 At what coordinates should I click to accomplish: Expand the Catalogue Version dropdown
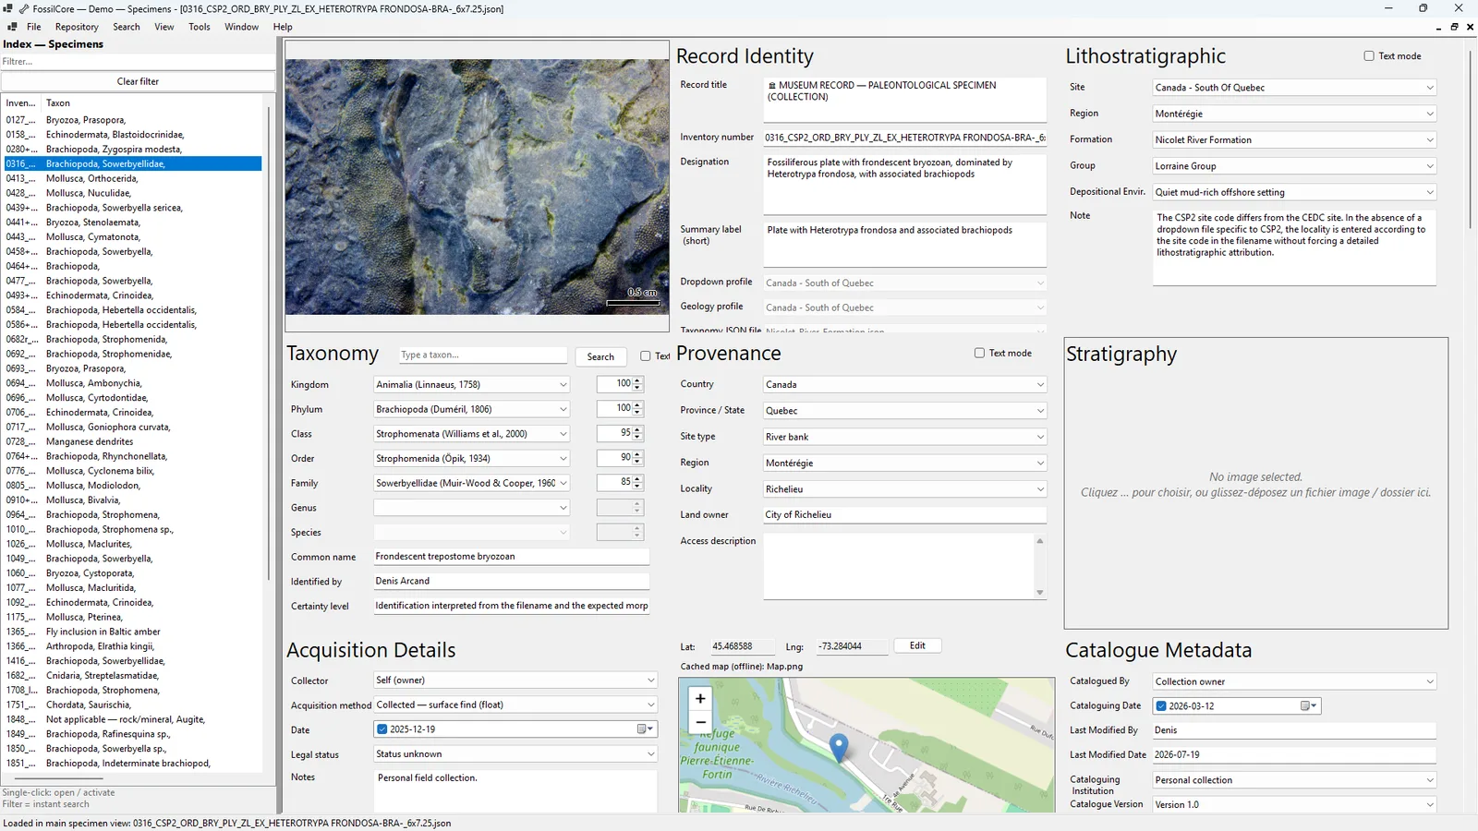coord(1294,805)
